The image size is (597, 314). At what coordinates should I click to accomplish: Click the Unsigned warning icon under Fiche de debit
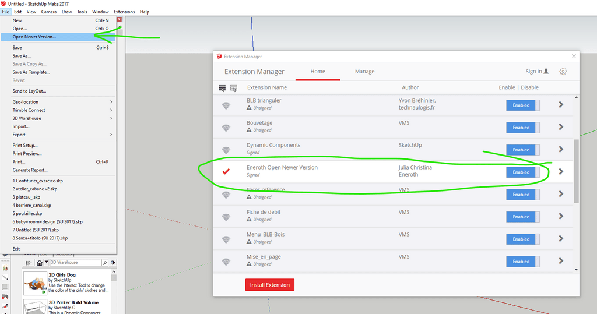click(249, 219)
